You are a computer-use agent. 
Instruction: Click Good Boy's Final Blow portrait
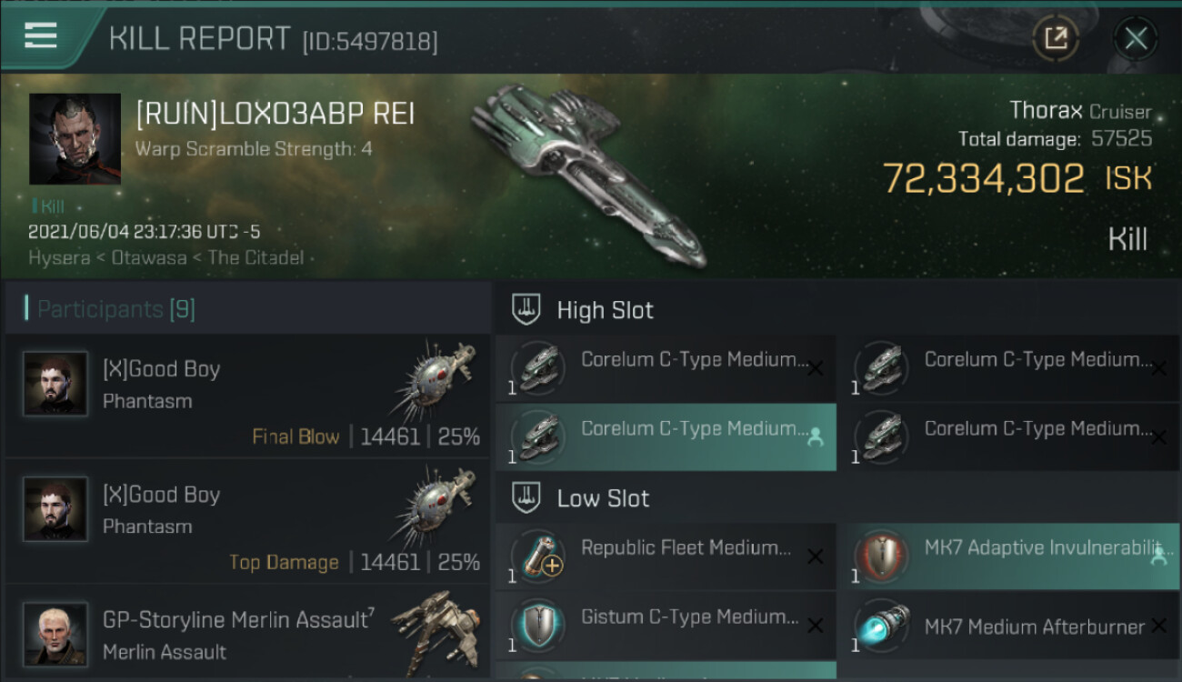point(56,384)
